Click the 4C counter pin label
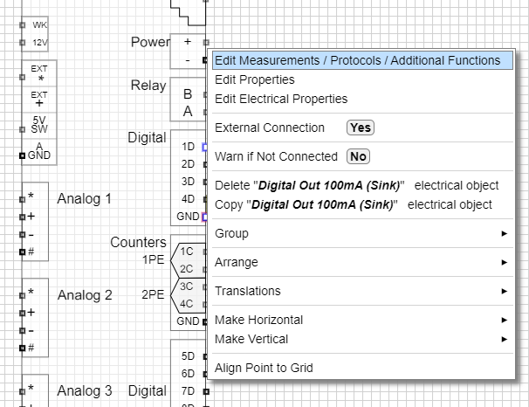This screenshot has width=529, height=407. 186,304
